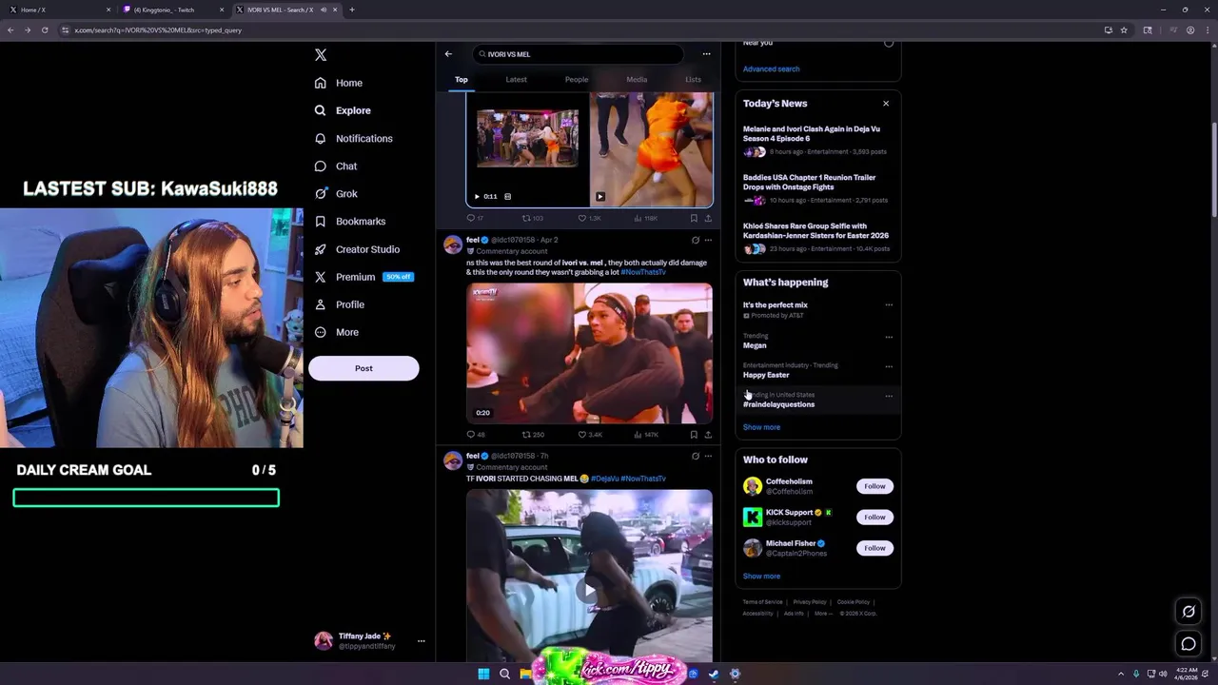View analytics showing 118K views

(x=645, y=218)
